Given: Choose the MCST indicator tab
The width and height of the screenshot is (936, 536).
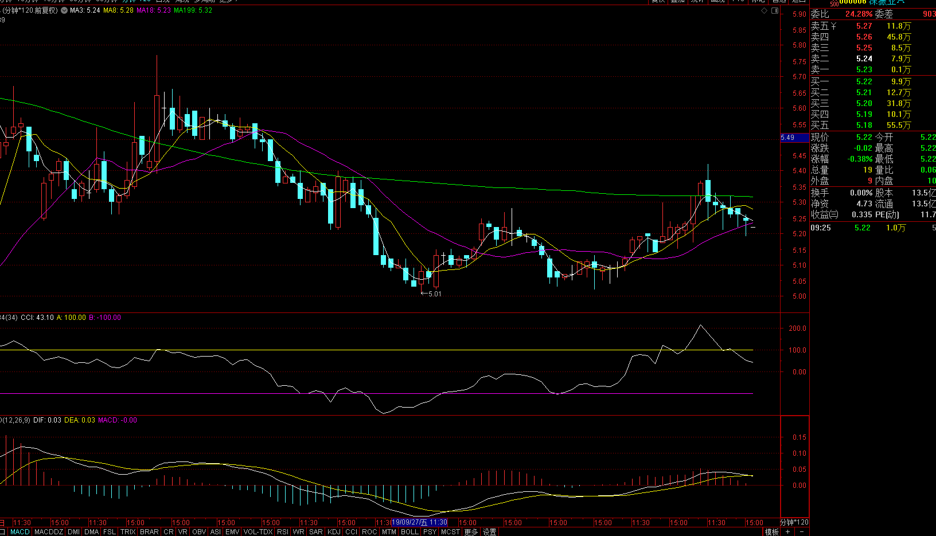Looking at the screenshot, I should [451, 532].
